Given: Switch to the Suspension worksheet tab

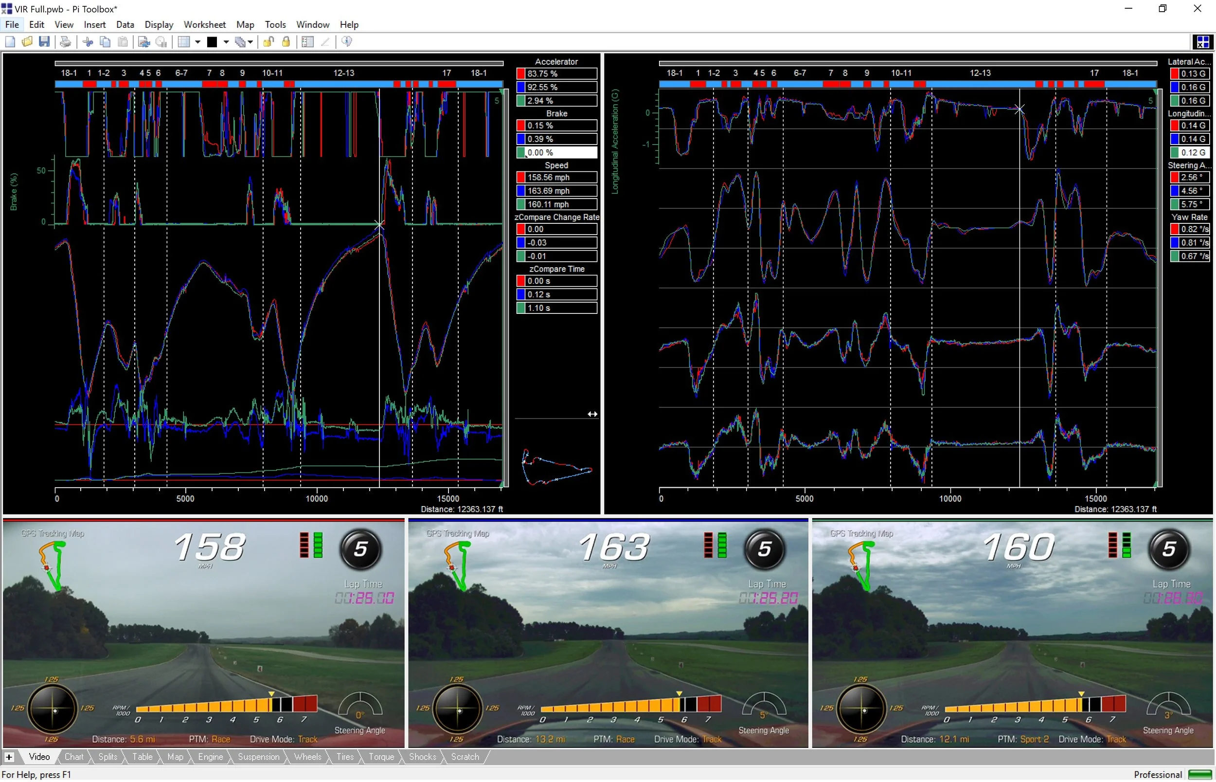Looking at the screenshot, I should pos(258,757).
